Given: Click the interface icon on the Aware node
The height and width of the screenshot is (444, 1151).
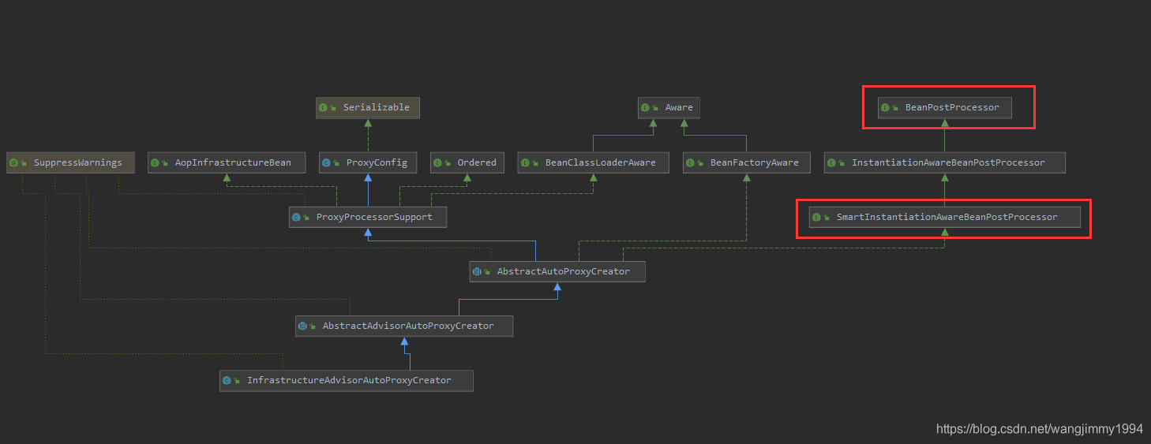Looking at the screenshot, I should [x=646, y=107].
